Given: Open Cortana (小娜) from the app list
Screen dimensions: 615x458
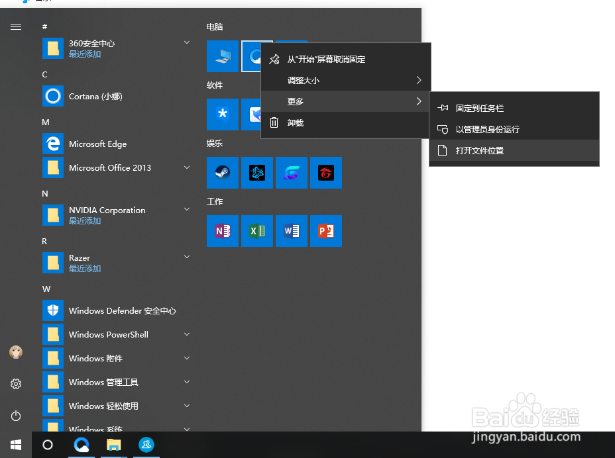Looking at the screenshot, I should pyautogui.click(x=117, y=96).
